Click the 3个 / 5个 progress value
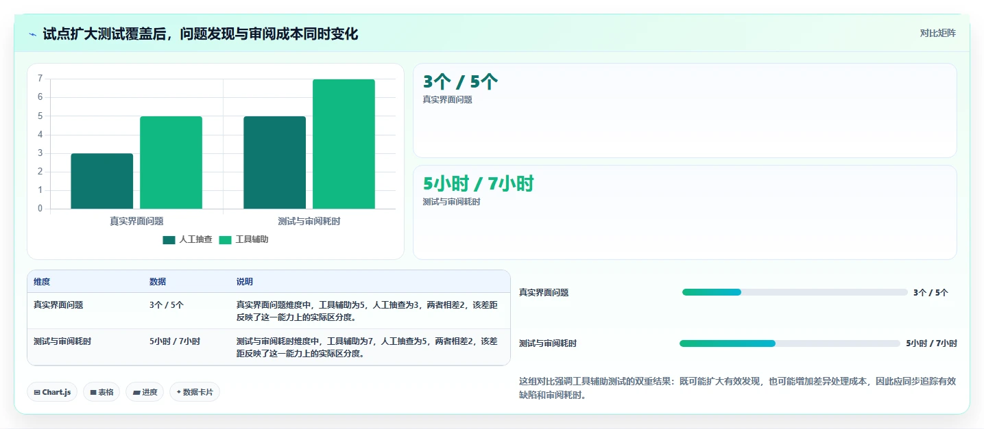 point(931,292)
